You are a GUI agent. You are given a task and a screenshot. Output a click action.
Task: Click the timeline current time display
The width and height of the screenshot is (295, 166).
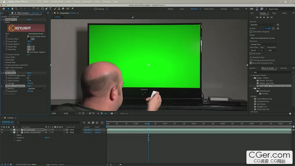pyautogui.click(x=7, y=122)
